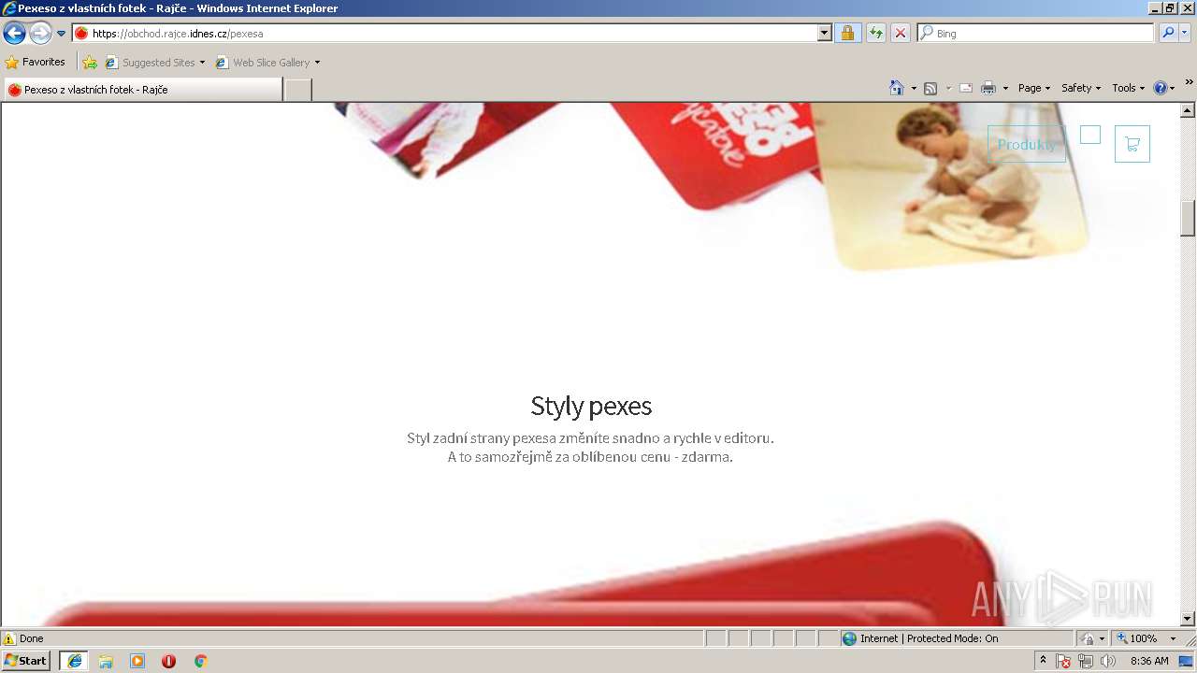The image size is (1197, 673).
Task: Open the Tools menu
Action: (1128, 88)
